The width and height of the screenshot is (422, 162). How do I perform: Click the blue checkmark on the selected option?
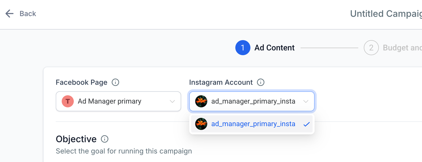click(307, 124)
